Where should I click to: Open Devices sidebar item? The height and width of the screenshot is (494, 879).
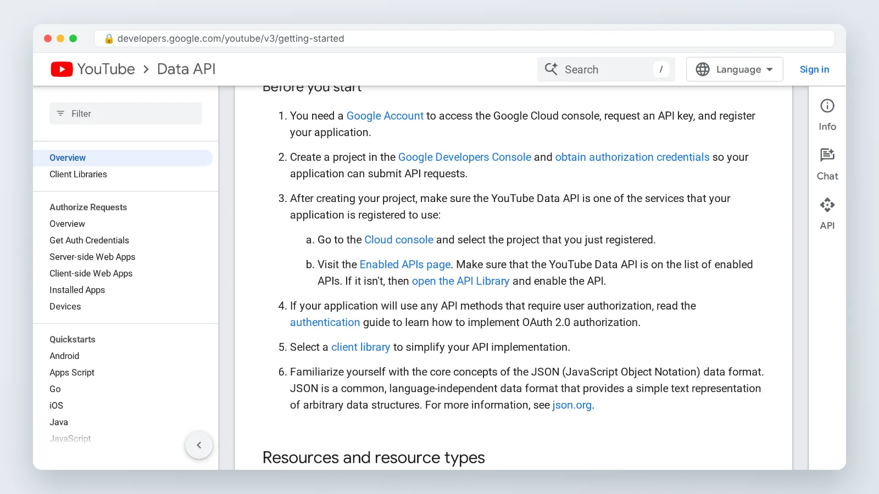coord(65,306)
